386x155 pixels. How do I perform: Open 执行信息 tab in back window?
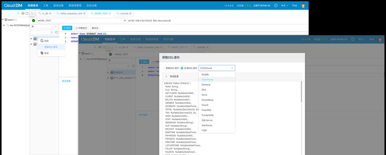66,81
